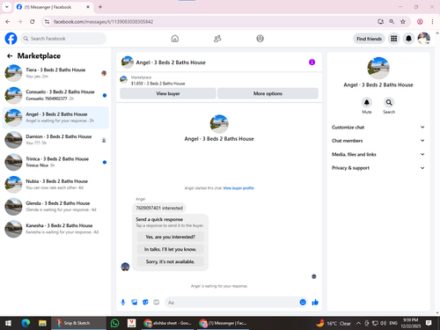The image size is (440, 330).
Task: Attach a photo file in the chat
Action: tap(135, 302)
